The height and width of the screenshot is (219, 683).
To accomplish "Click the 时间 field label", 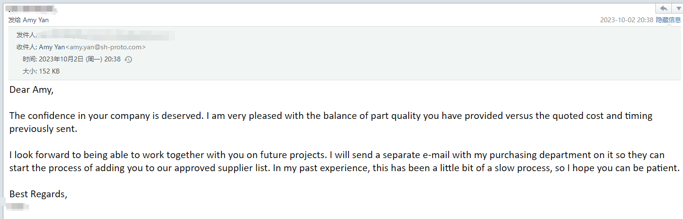I will point(30,59).
